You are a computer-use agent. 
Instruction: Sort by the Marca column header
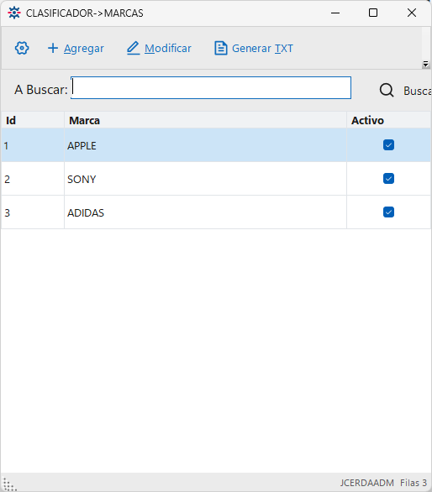(205, 120)
